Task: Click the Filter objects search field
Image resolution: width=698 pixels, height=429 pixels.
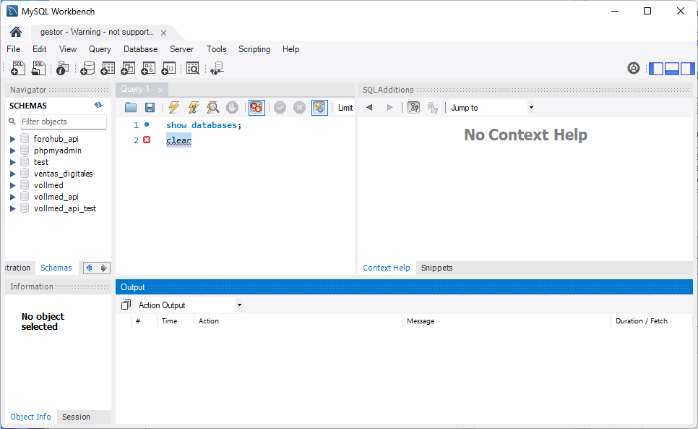Action: (63, 122)
